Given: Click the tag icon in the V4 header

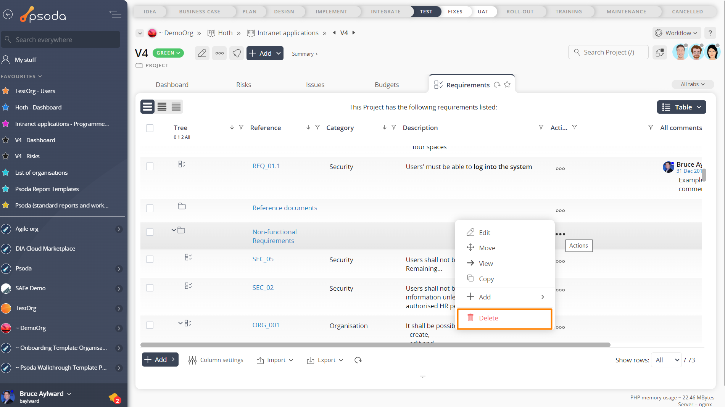Looking at the screenshot, I should [x=237, y=53].
